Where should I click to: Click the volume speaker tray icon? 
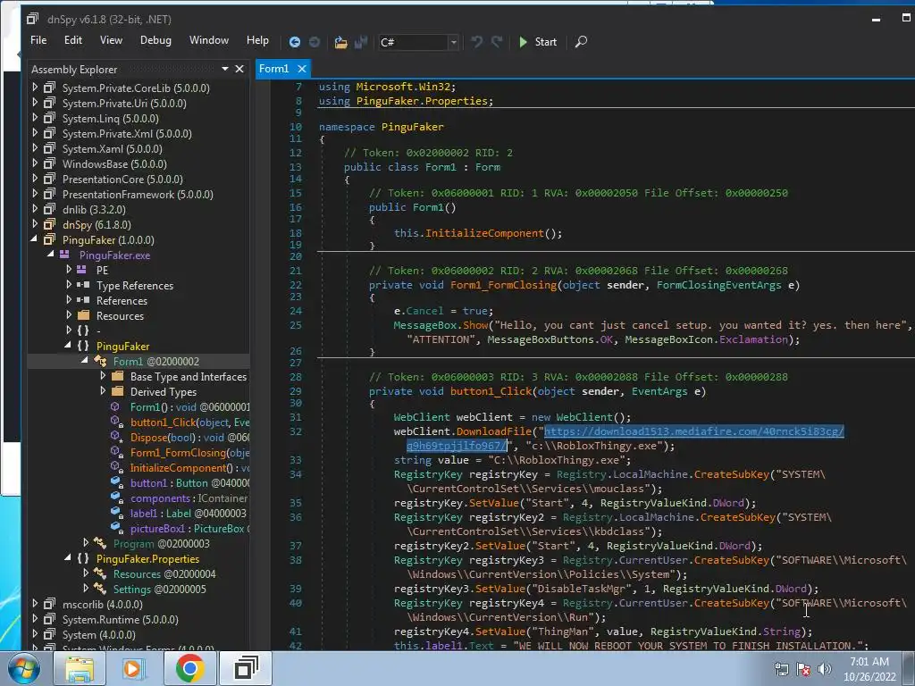point(824,669)
